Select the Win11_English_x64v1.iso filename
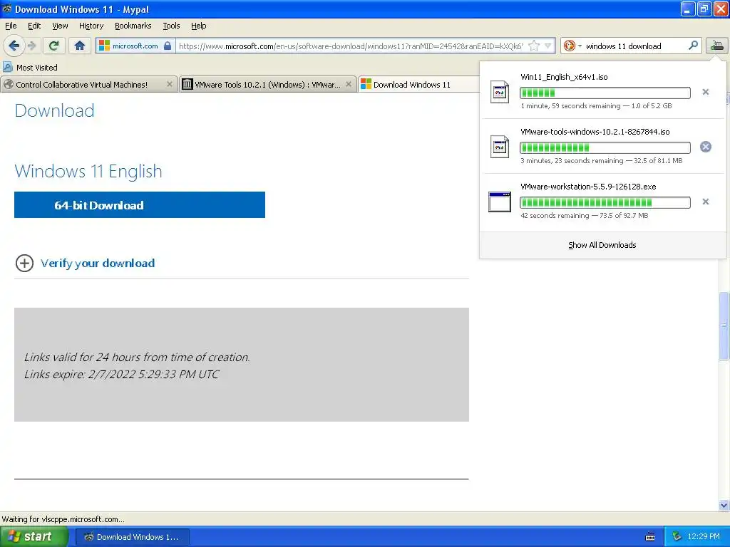The width and height of the screenshot is (730, 547). (564, 77)
